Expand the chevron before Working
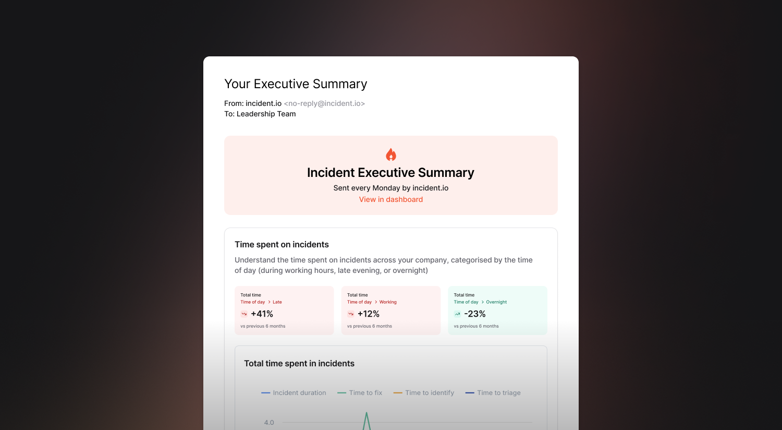Image resolution: width=782 pixels, height=430 pixels. tap(376, 302)
